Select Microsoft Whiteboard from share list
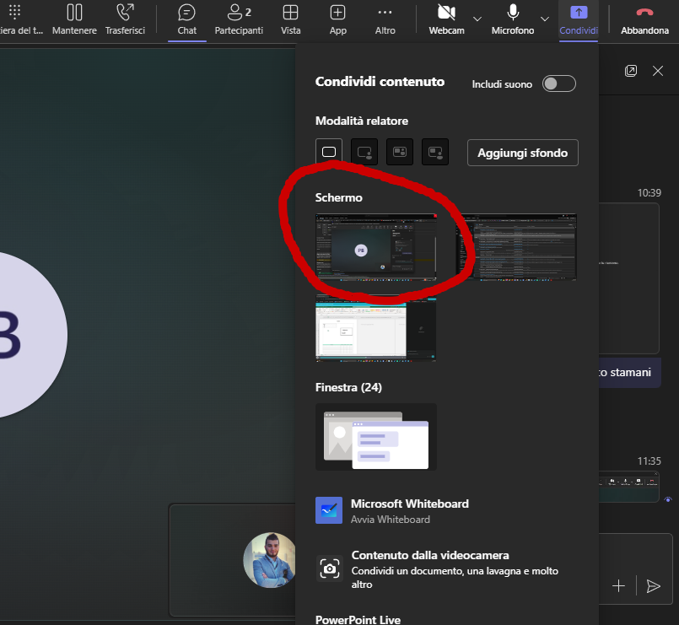The image size is (679, 625). pos(409,510)
